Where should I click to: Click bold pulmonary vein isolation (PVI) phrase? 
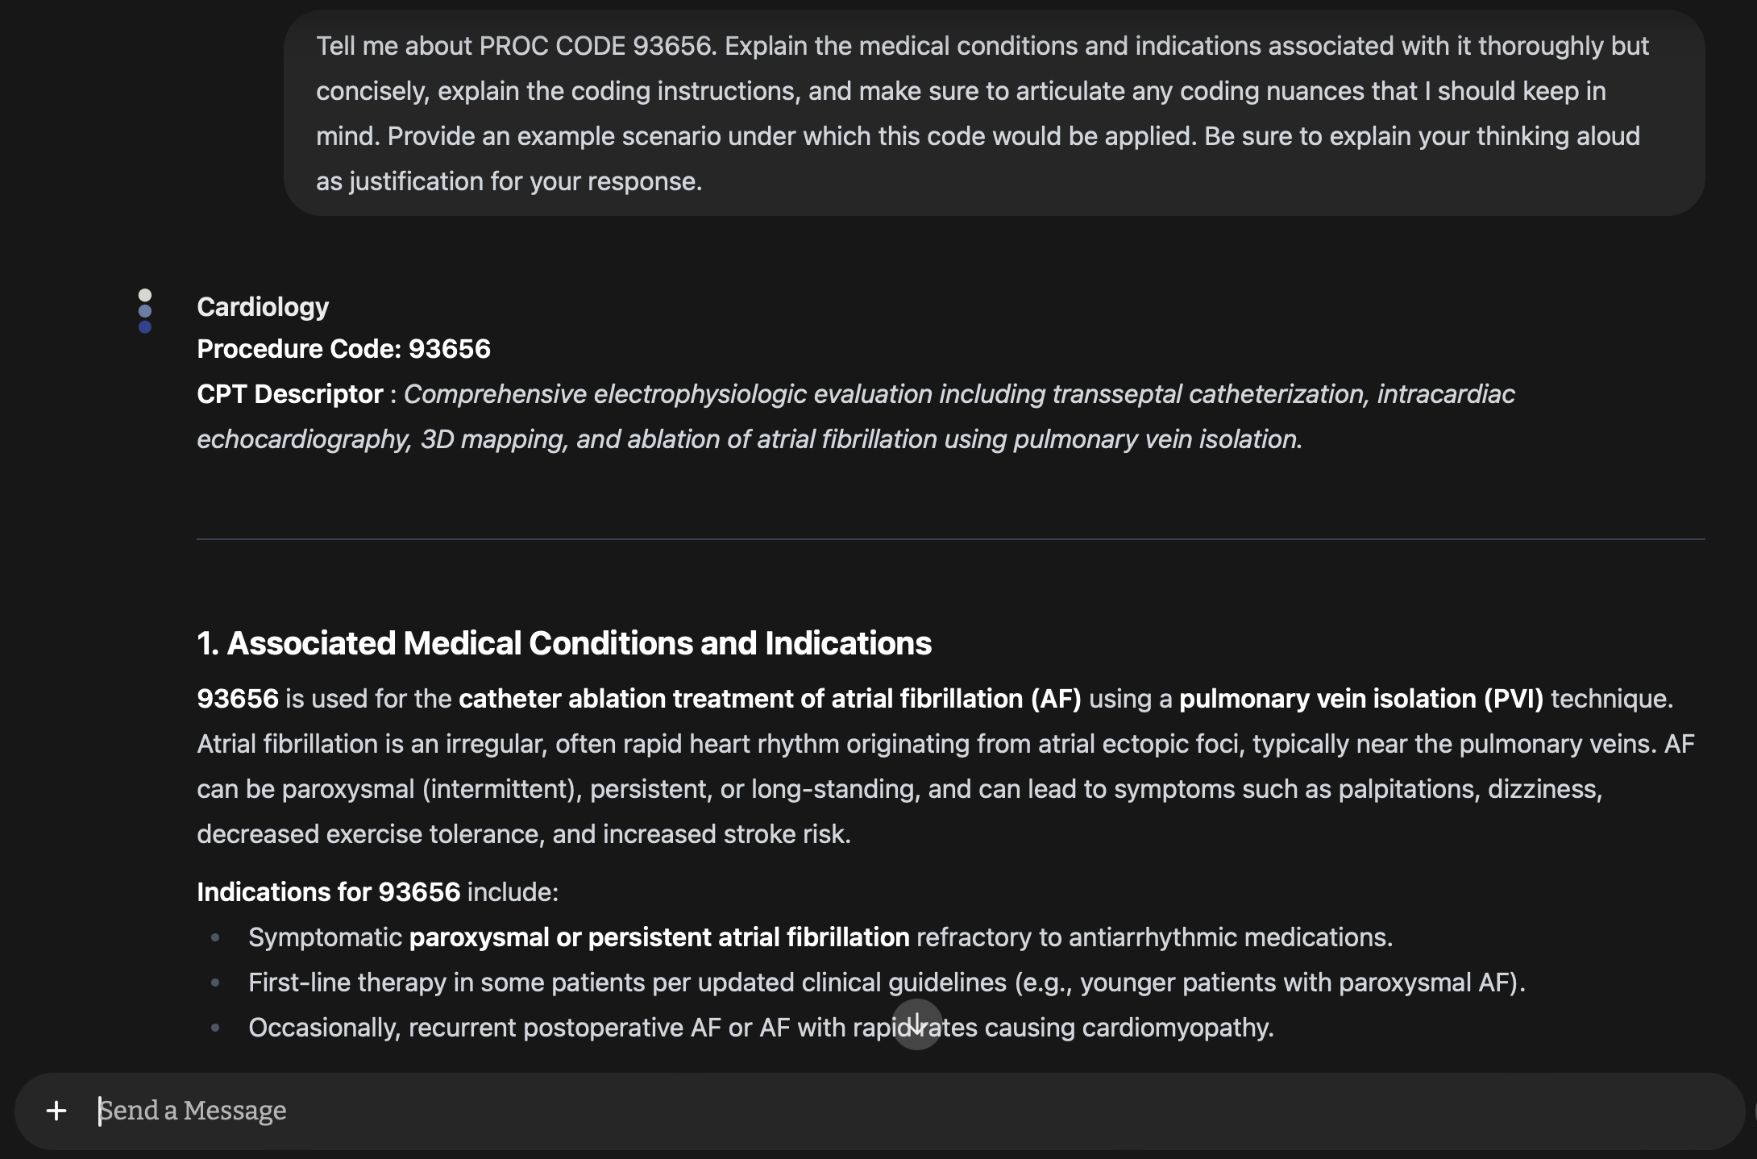pyautogui.click(x=1361, y=699)
